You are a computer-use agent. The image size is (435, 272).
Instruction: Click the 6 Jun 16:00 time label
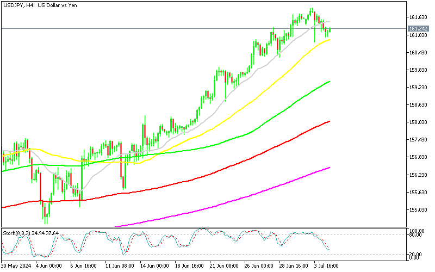[84, 266]
